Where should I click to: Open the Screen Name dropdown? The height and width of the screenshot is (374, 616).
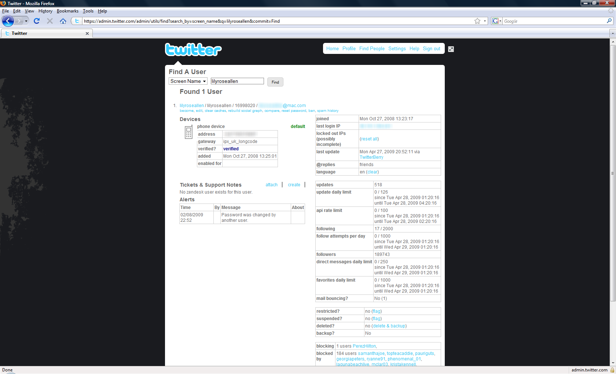click(188, 81)
